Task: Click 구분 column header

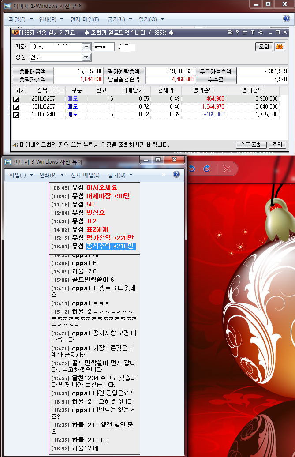Action: coord(77,90)
